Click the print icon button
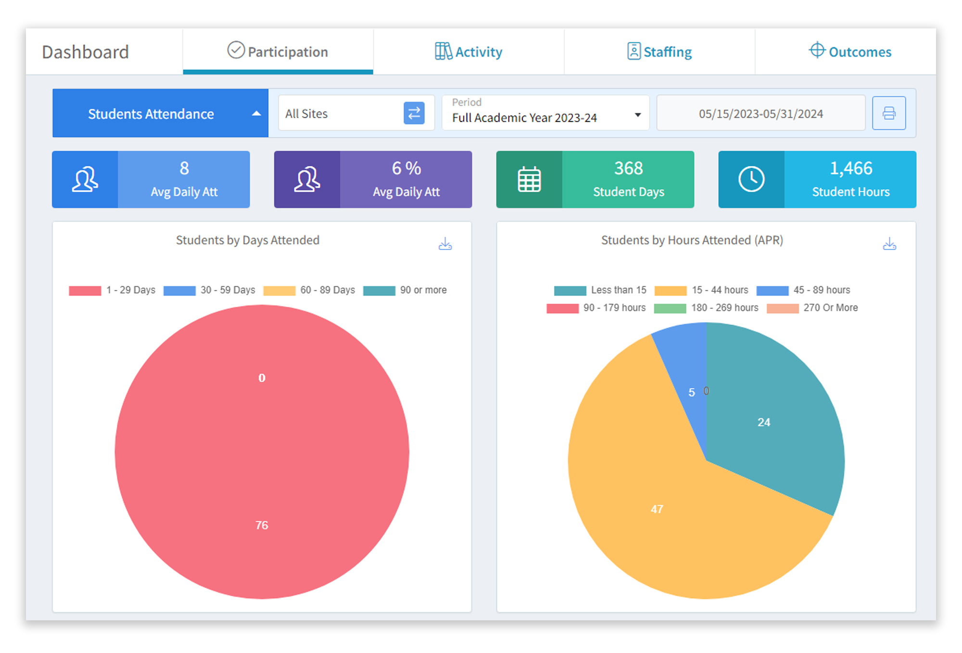 (888, 113)
